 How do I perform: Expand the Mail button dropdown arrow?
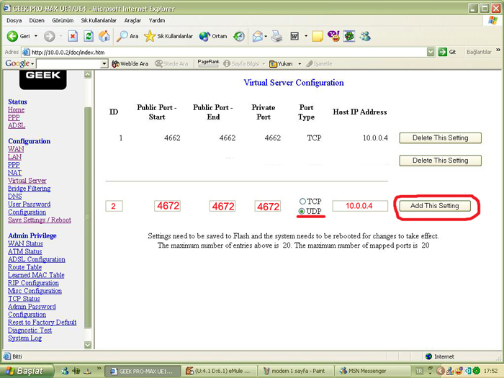266,36
